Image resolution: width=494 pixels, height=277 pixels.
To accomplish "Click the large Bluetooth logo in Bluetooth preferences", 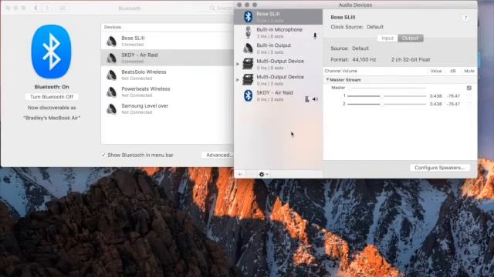I will pos(52,52).
